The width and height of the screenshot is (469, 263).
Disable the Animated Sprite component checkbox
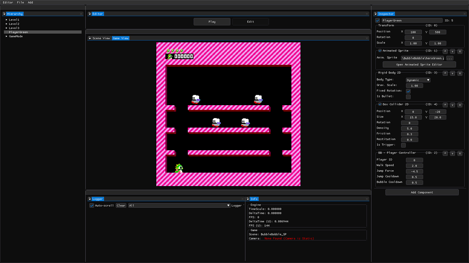380,51
